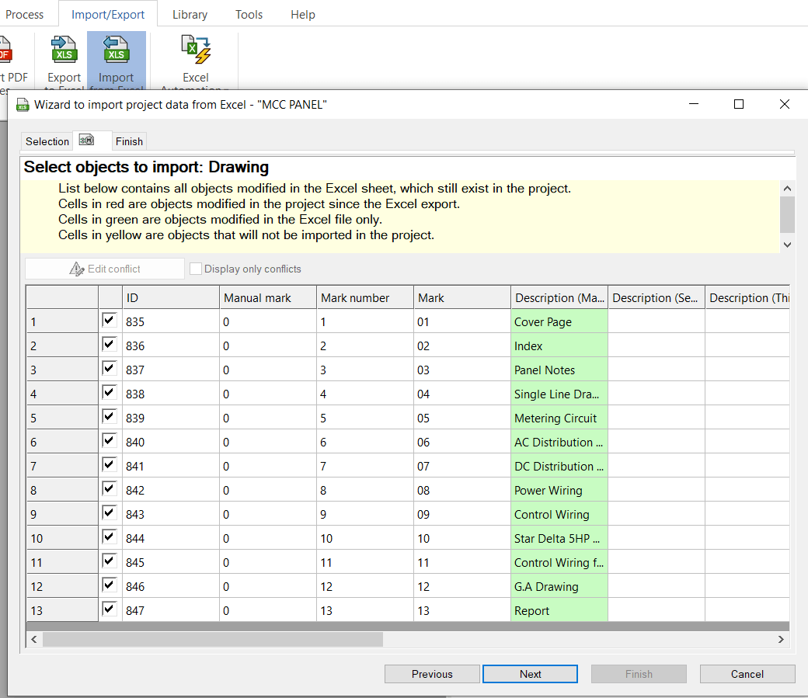Click the description scroll down arrow
808x698 pixels.
tap(787, 245)
